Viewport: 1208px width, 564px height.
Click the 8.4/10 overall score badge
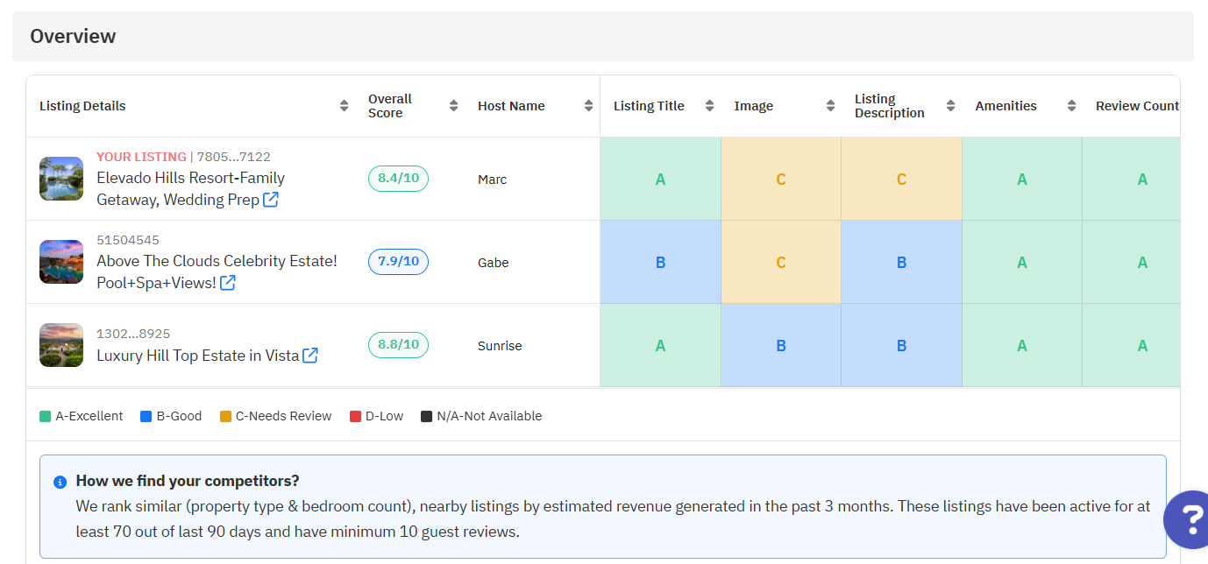click(398, 179)
